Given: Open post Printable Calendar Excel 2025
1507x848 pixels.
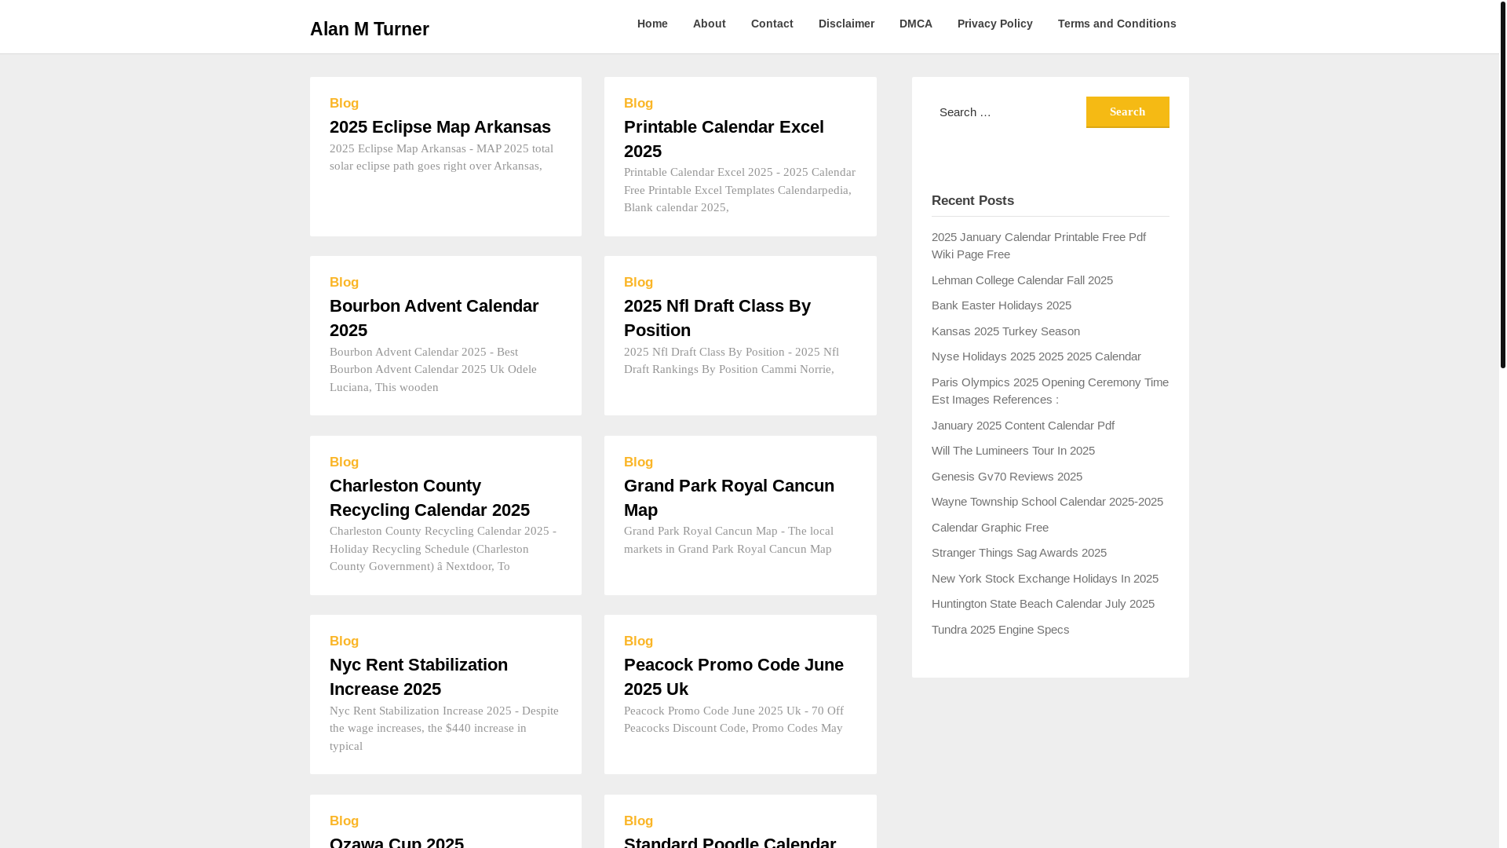Looking at the screenshot, I should [x=724, y=139].
